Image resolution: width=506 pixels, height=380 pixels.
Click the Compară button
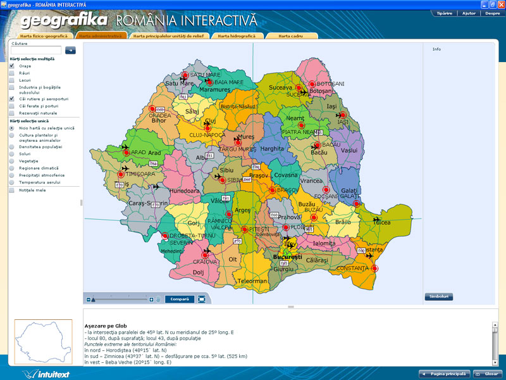point(180,300)
